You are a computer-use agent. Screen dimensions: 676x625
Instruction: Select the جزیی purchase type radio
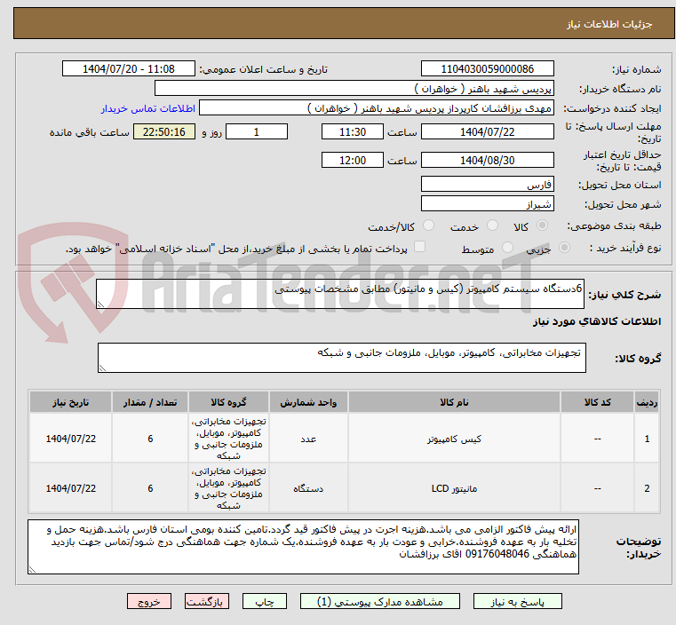pyautogui.click(x=564, y=248)
